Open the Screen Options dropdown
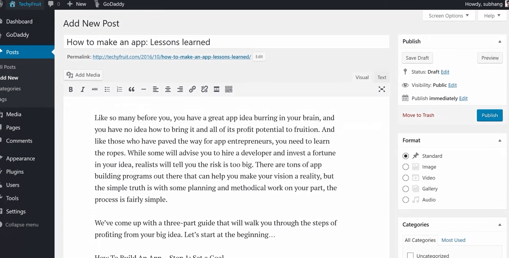The height and width of the screenshot is (258, 509). 449,16
